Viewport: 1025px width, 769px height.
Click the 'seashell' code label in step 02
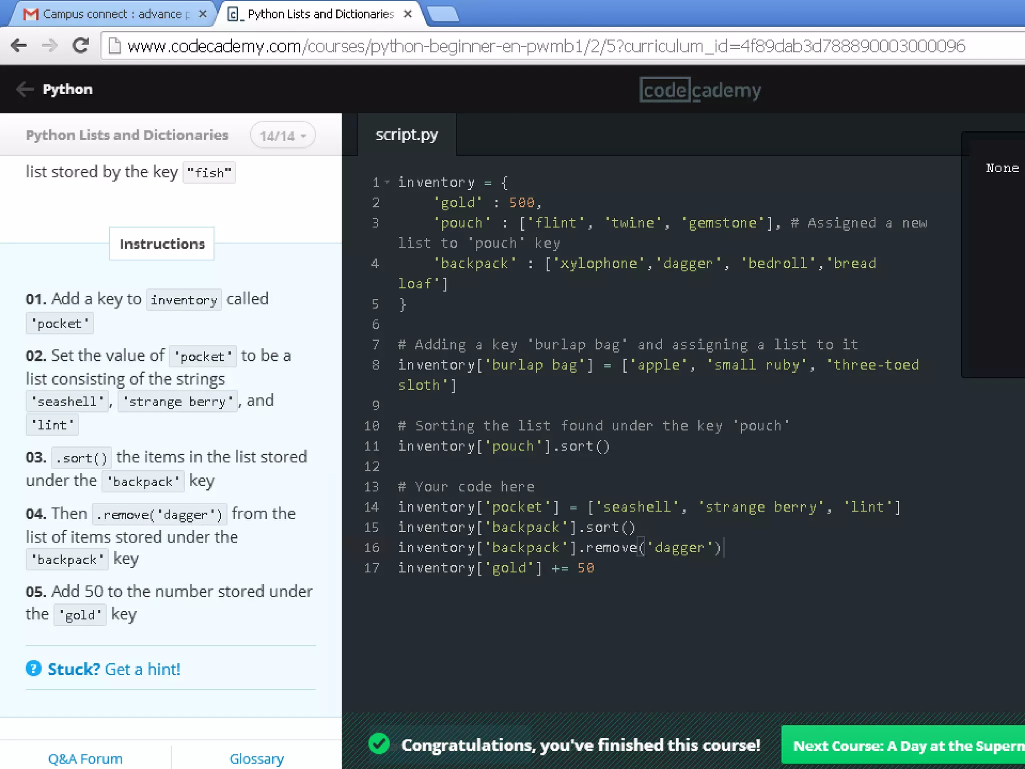pos(67,402)
